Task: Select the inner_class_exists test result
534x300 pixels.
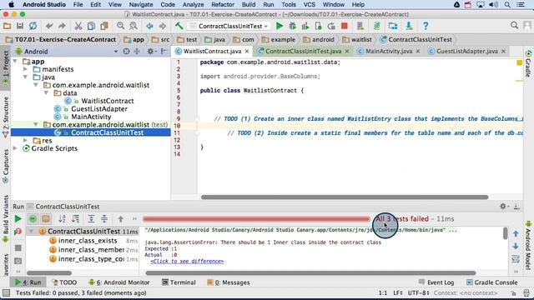Action: pos(87,241)
